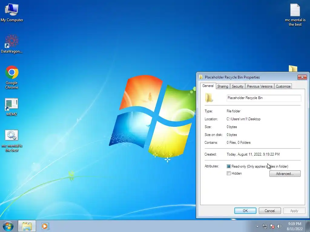Select the gear-icon 'mc mental is the best' file
310x232 pixels.
12,141
